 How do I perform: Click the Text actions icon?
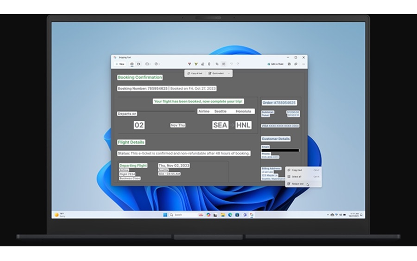[x=224, y=64]
